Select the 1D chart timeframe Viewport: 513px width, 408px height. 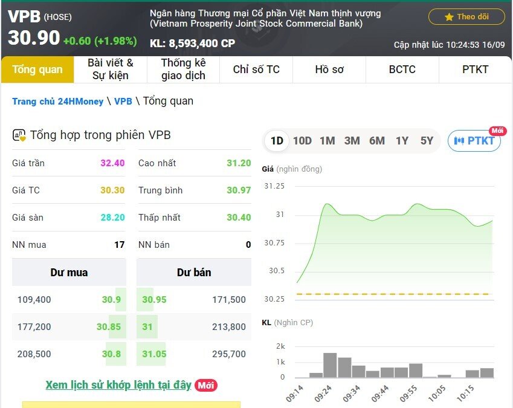click(x=277, y=141)
